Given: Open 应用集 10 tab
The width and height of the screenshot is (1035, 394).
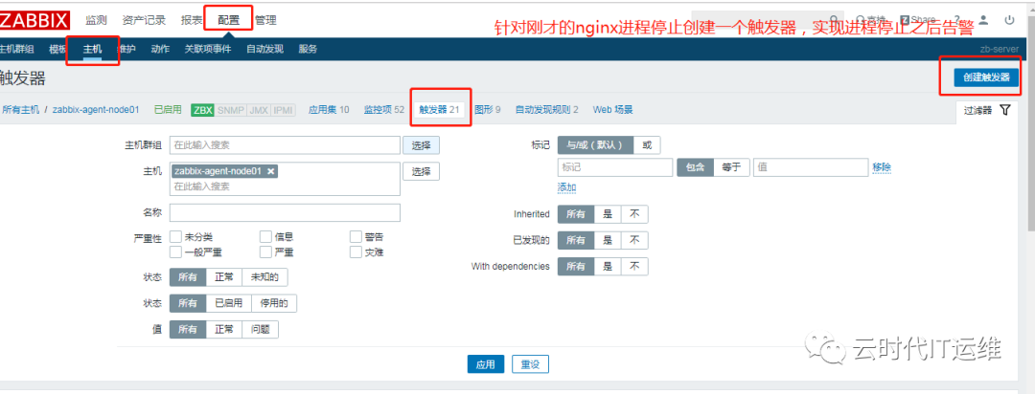Looking at the screenshot, I should (329, 110).
